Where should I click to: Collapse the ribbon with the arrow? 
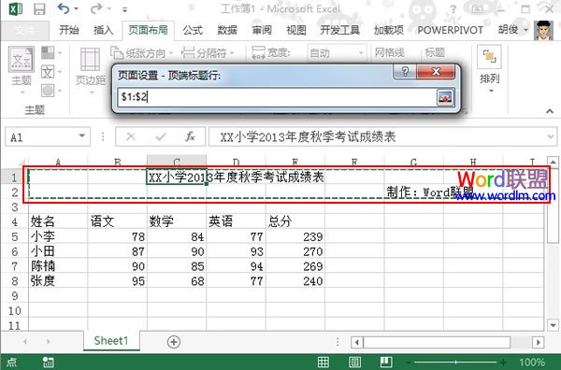point(550,111)
